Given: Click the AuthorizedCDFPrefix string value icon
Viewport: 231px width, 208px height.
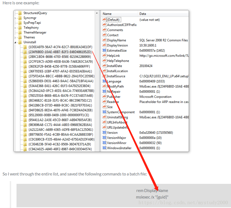Looking at the screenshot, I should pyautogui.click(x=104, y=25).
